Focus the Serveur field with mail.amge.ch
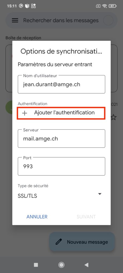The image size is (123, 273). tap(61, 138)
